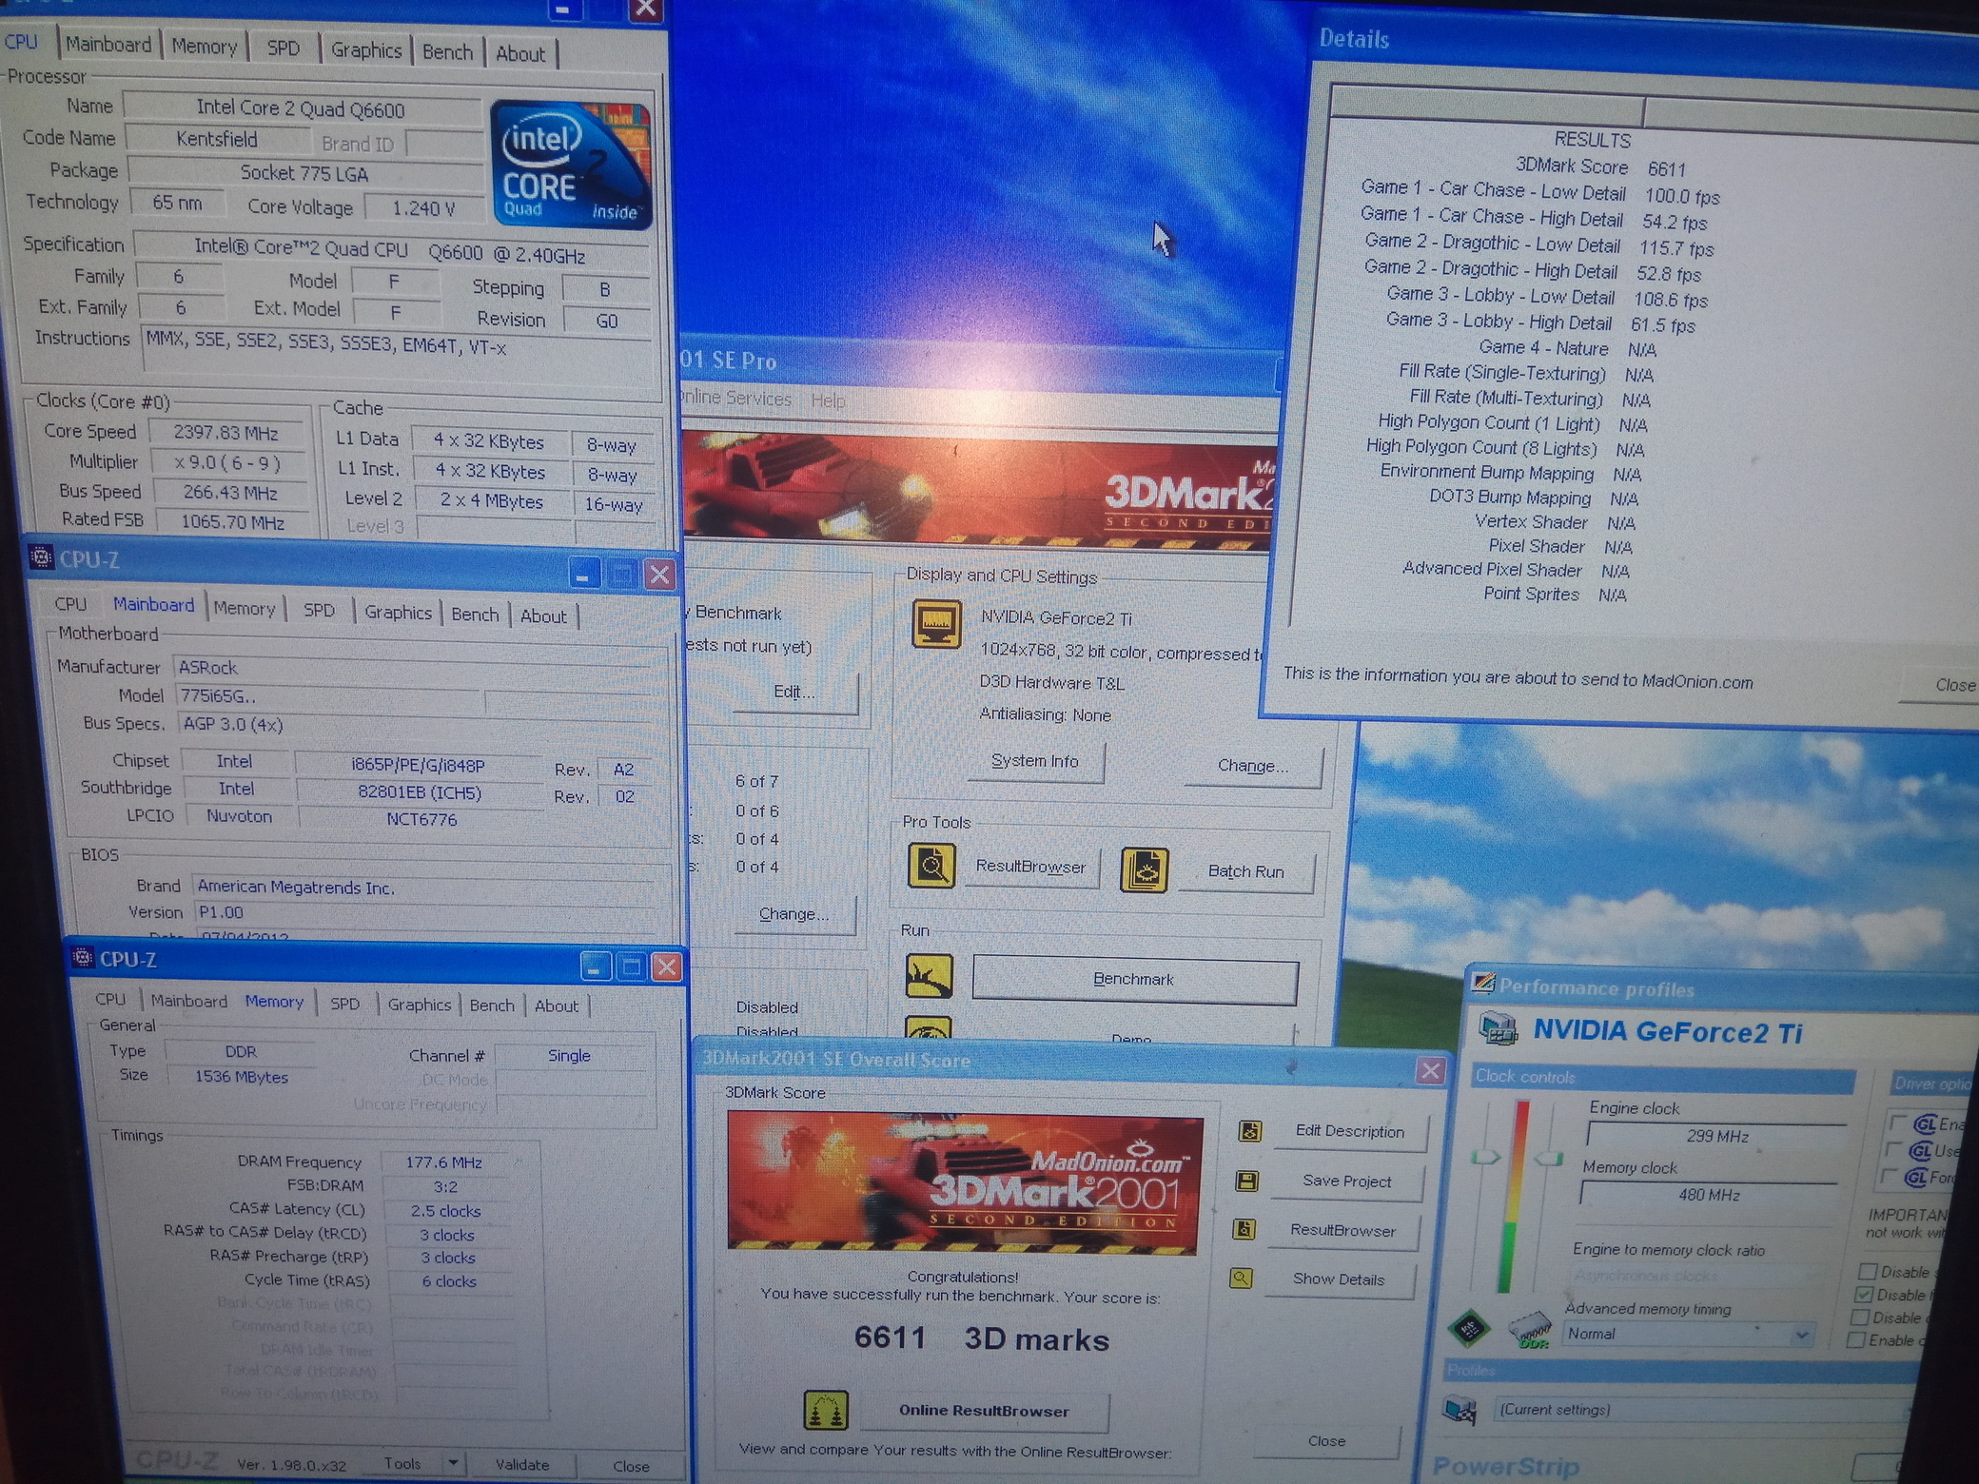Open Graphics tab in the Memory CPU-Z window
The image size is (1979, 1484).
(x=420, y=1004)
